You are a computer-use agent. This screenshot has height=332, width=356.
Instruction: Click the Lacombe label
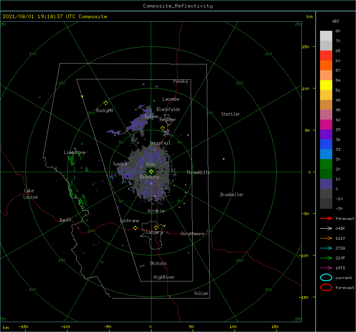point(171,99)
